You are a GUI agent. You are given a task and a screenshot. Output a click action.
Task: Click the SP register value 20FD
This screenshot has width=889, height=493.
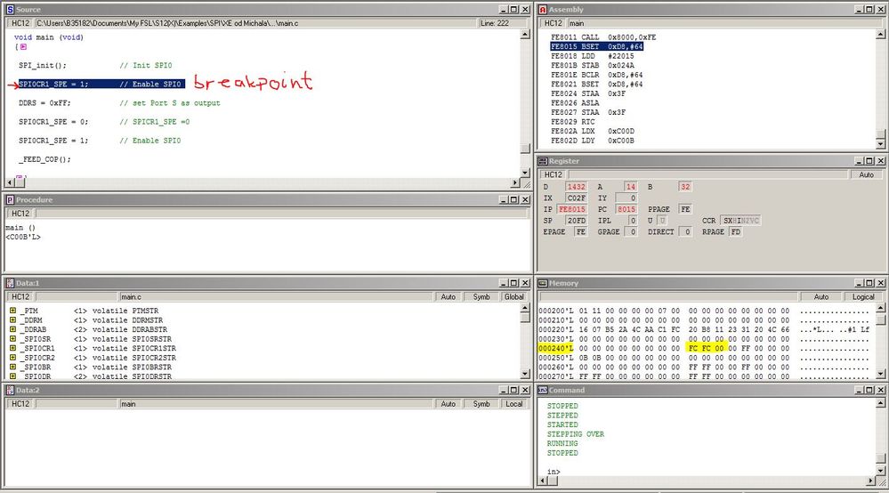[x=576, y=221]
